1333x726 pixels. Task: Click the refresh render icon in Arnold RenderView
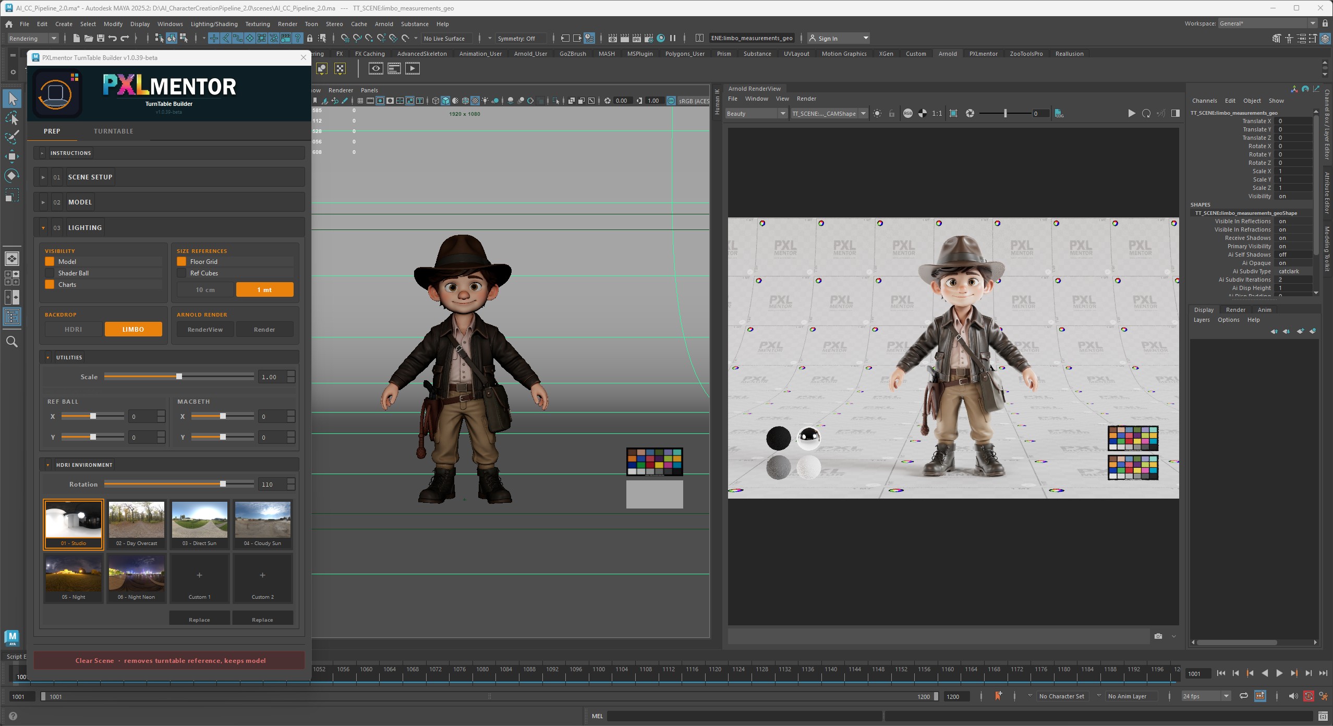click(1146, 113)
